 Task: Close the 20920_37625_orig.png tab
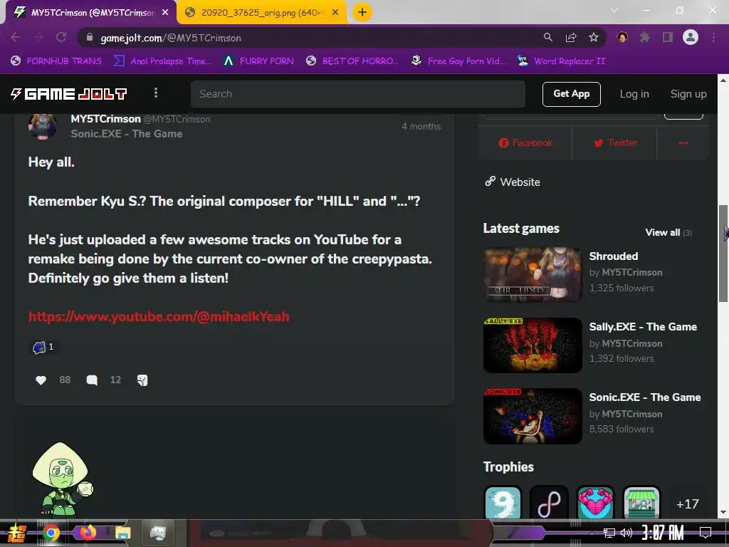tap(335, 13)
